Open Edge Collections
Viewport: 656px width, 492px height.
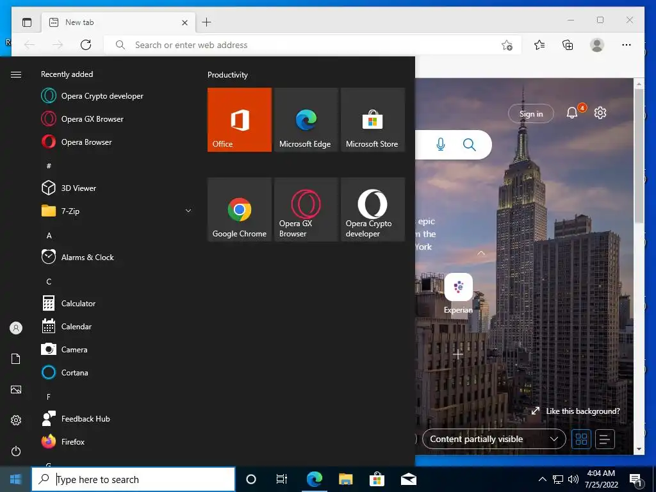tap(568, 45)
